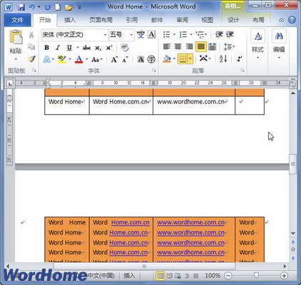The image size is (301, 285).
Task: Open the 文件 menu button
Action: [17, 20]
